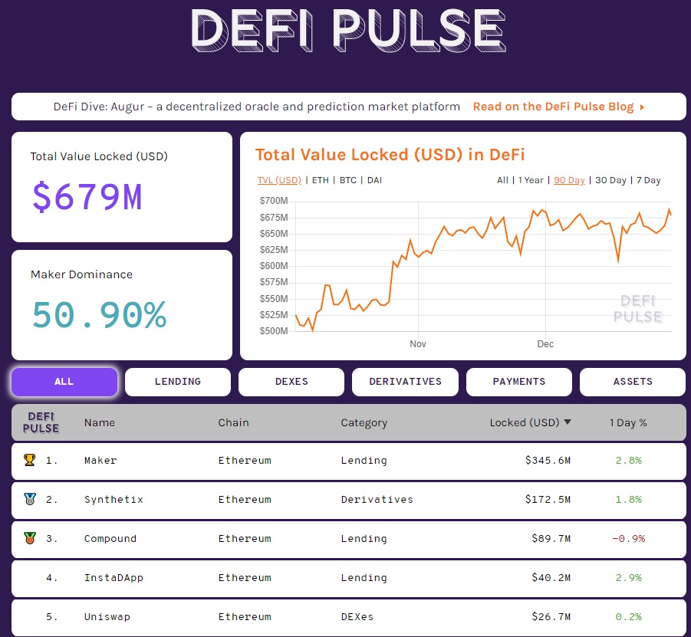Open the InstaDApp project name
The height and width of the screenshot is (637, 691).
[114, 578]
